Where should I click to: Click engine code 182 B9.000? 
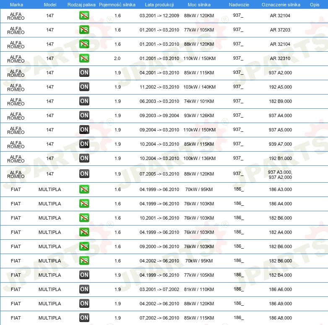point(280,101)
